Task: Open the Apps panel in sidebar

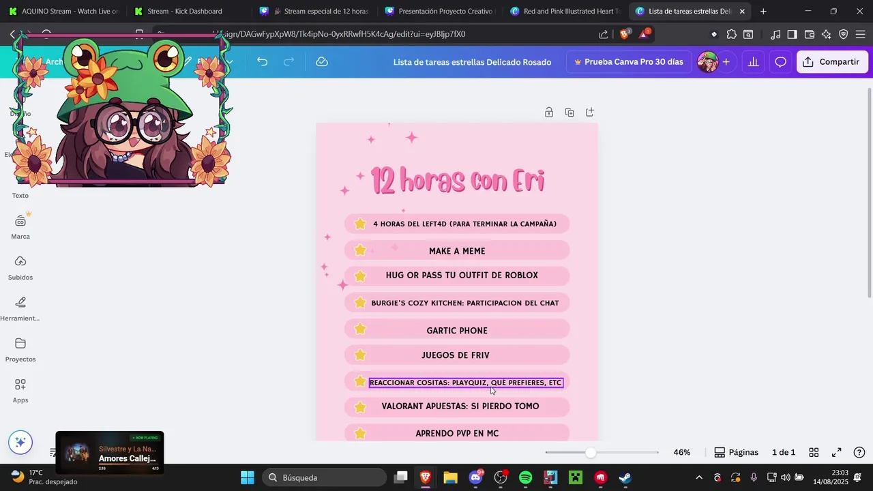Action: coord(20,390)
